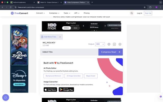
Task: Open the chat support bubble
Action: (x=6, y=97)
